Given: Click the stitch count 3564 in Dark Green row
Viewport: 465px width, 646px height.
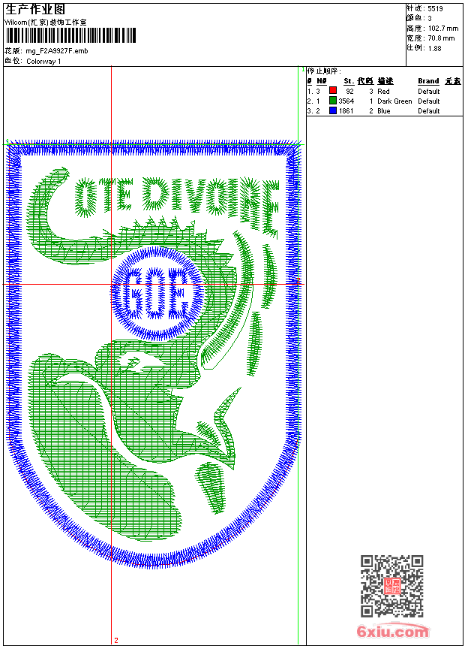Looking at the screenshot, I should click(x=346, y=101).
